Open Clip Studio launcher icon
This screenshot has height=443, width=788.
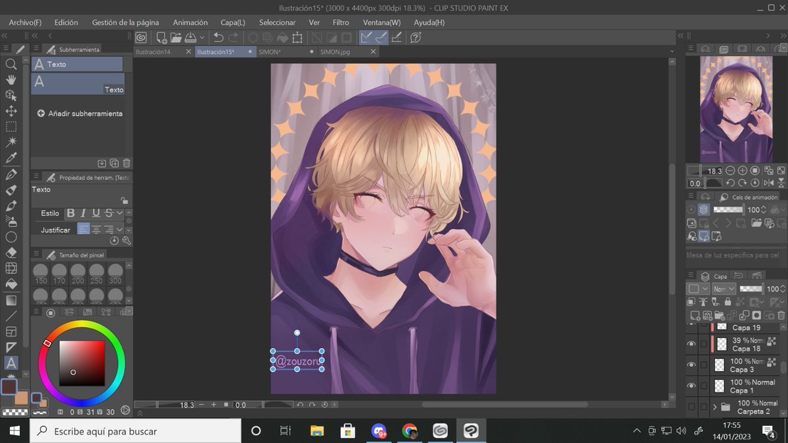click(x=141, y=37)
